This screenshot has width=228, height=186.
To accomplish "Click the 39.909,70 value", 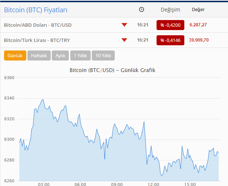I will click(199, 40).
